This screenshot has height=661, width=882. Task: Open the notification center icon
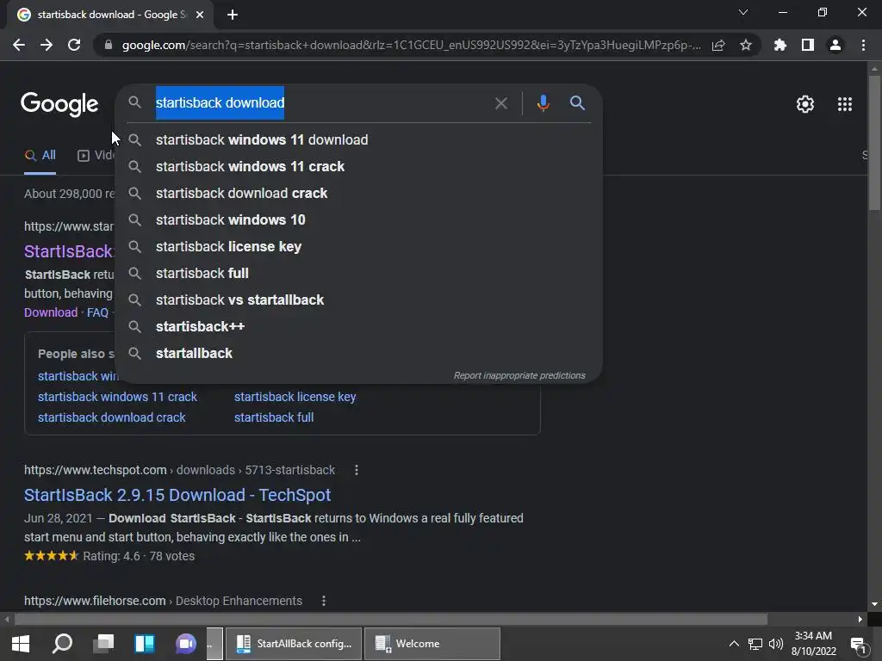[x=859, y=644]
